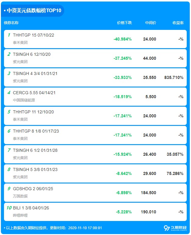
Task: Select the TSINGH 4 3/4 01/31/21 row
Action: pos(95,77)
